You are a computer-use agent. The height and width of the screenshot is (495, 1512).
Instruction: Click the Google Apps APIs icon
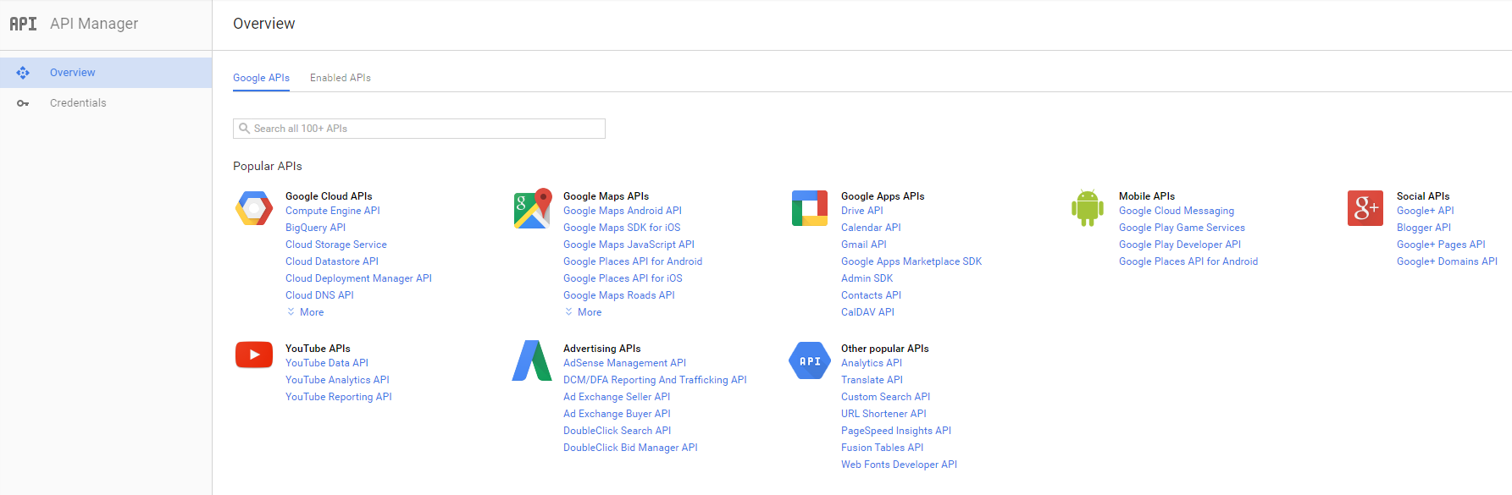click(x=810, y=208)
